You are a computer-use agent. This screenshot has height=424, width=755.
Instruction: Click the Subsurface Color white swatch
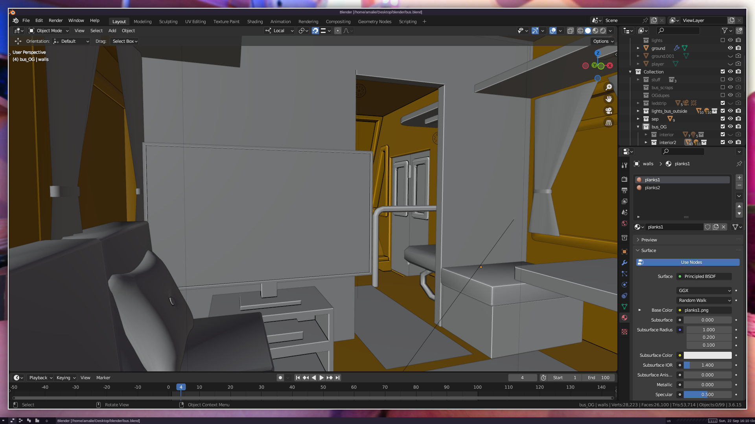[x=707, y=355]
